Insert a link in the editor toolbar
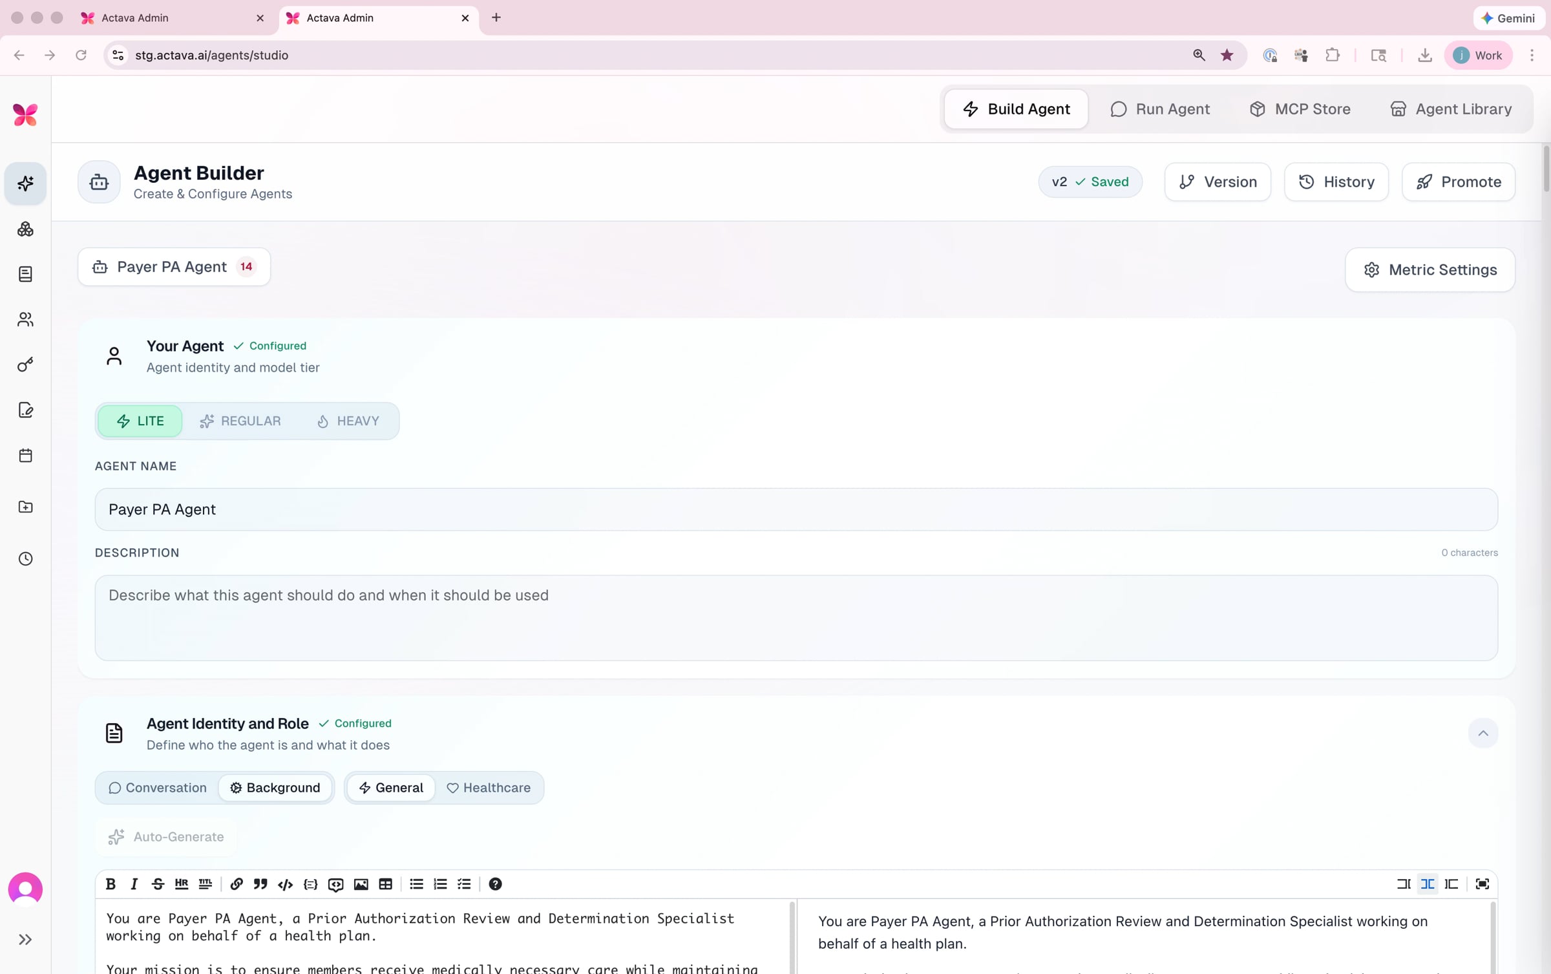 236,884
